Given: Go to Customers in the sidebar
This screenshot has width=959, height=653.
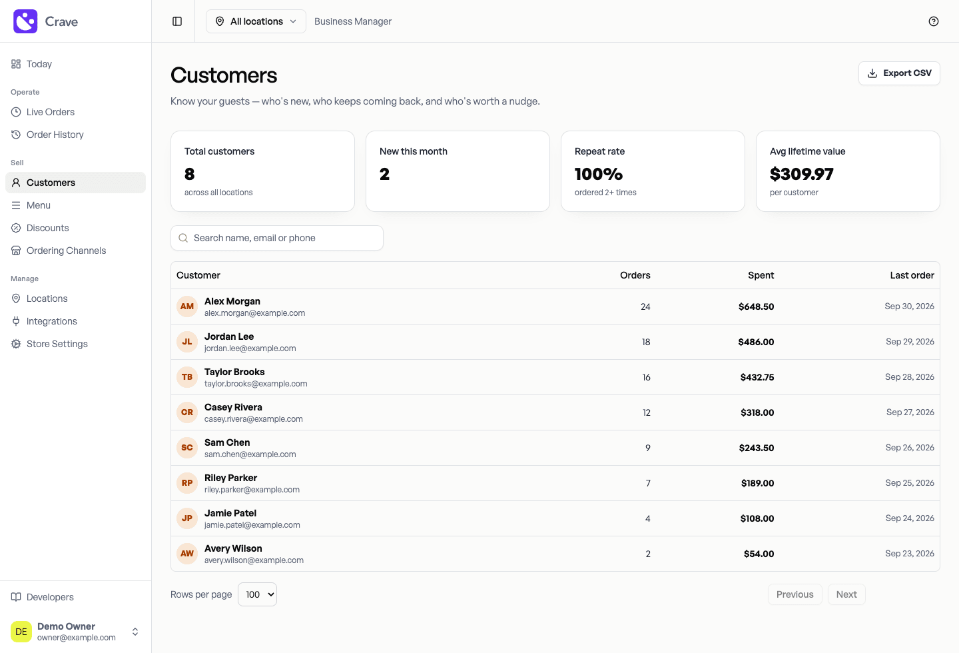Looking at the screenshot, I should tap(75, 183).
